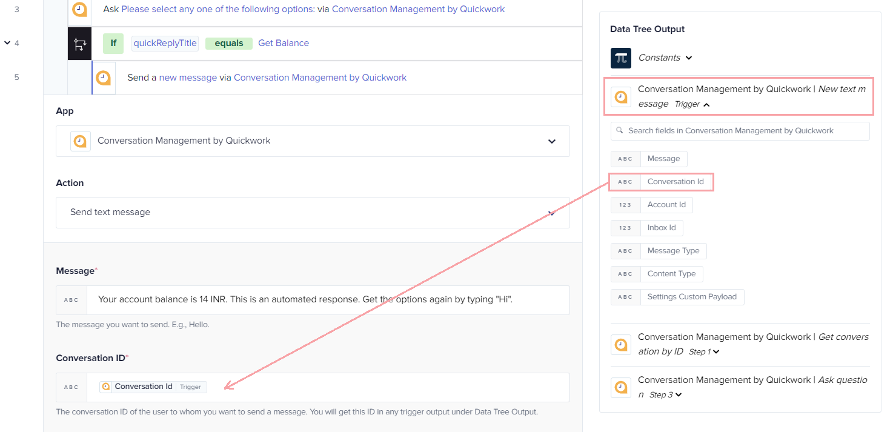Expand the Constants section

[689, 58]
